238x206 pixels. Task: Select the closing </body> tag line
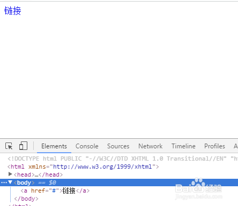[x=26, y=199]
